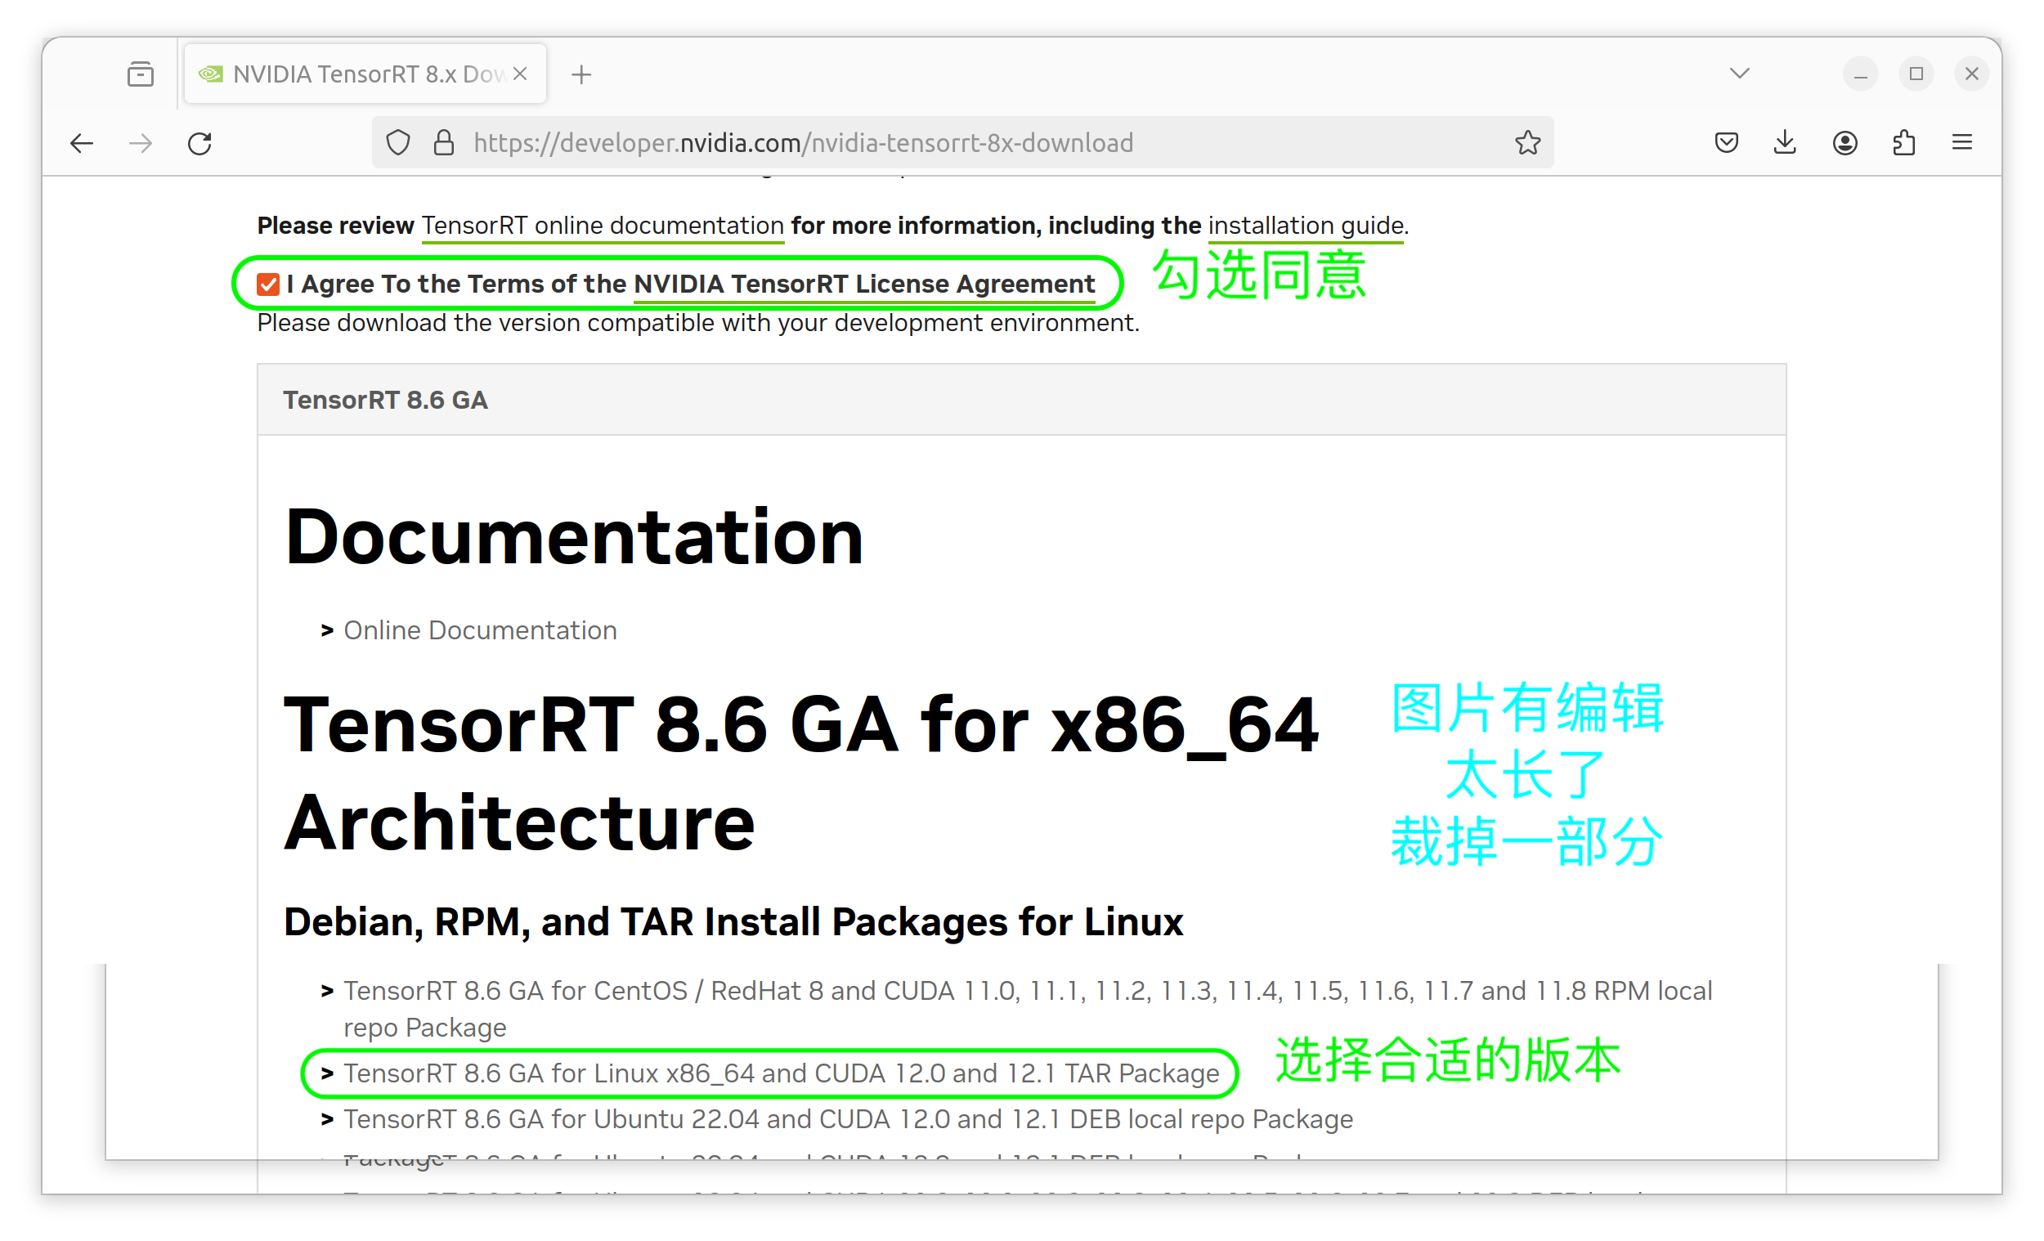
Task: Open the Firefox recent browsing view icon
Action: [140, 74]
